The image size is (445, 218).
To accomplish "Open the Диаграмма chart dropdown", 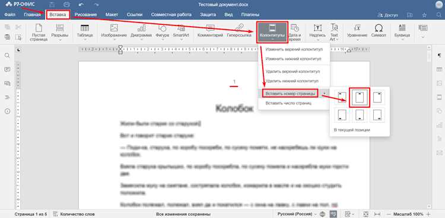I will 141,33.
